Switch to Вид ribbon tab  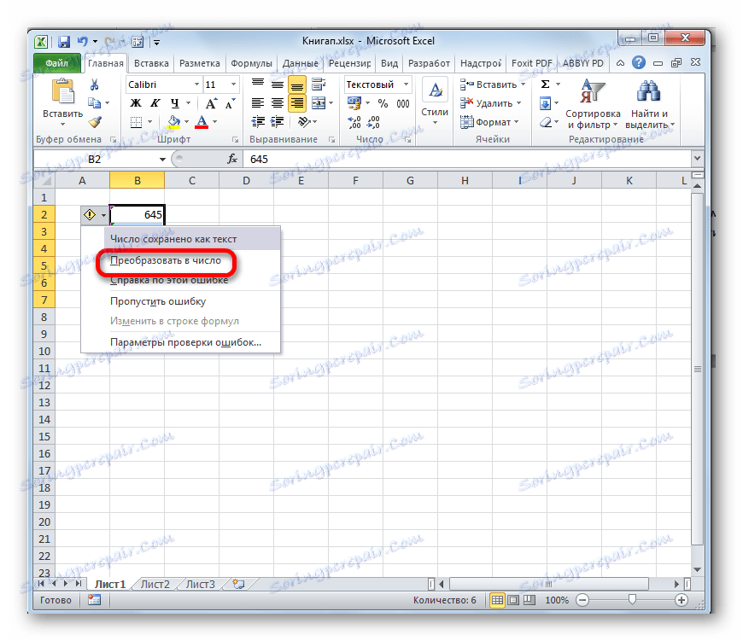point(389,63)
